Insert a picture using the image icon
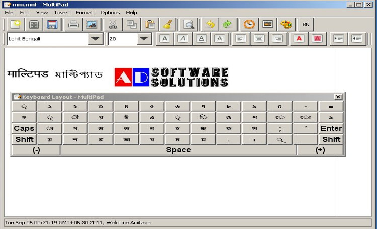Screen dimensions: 377x229 coord(91,24)
